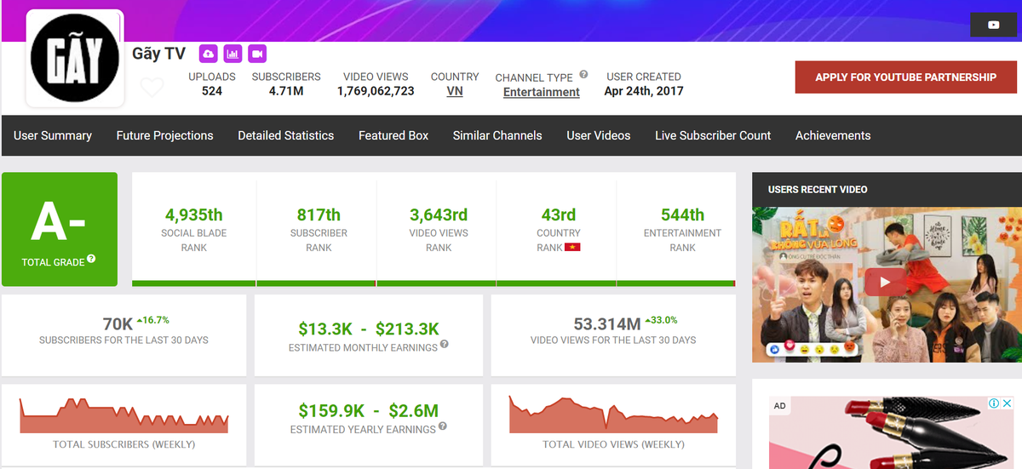Click help icon beside Estimated Yearly Earnings
The width and height of the screenshot is (1022, 469).
pyautogui.click(x=443, y=427)
